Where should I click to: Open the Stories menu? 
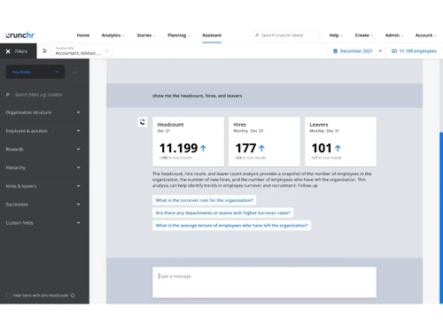[146, 35]
